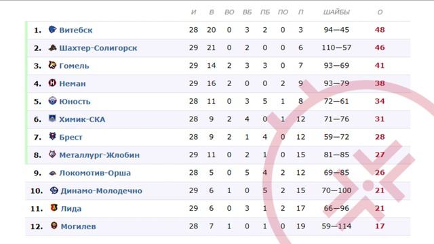Click the О points column header
Image resolution: width=434 pixels, height=244 pixels.
coord(380,12)
